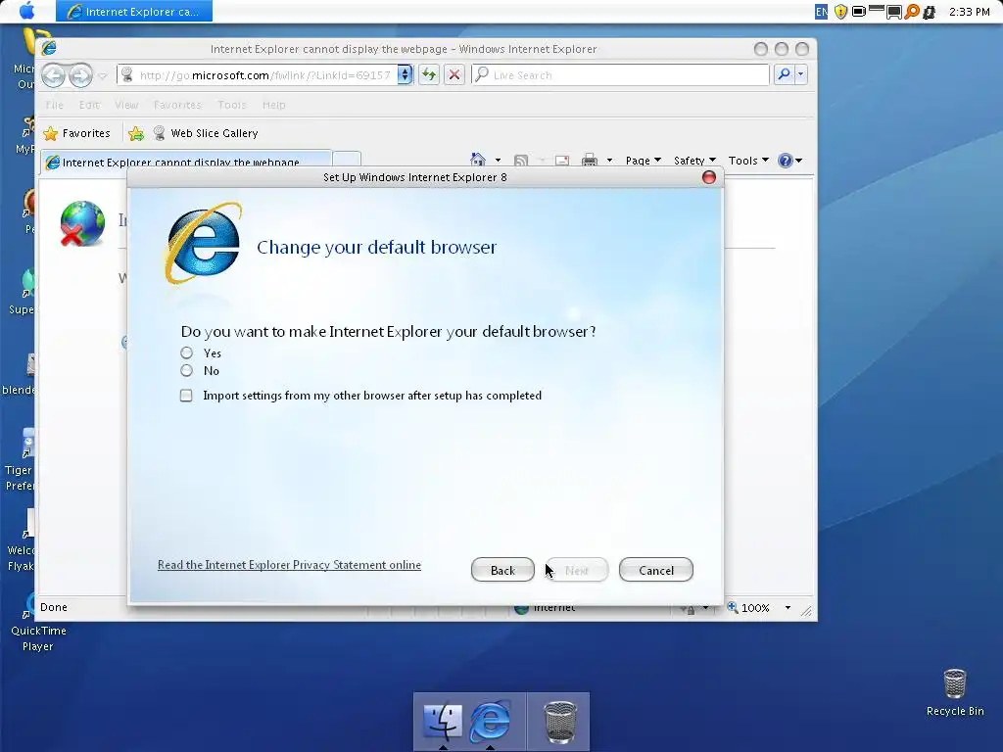Open the Web Slice Gallery link
This screenshot has height=752, width=1003.
coord(206,133)
